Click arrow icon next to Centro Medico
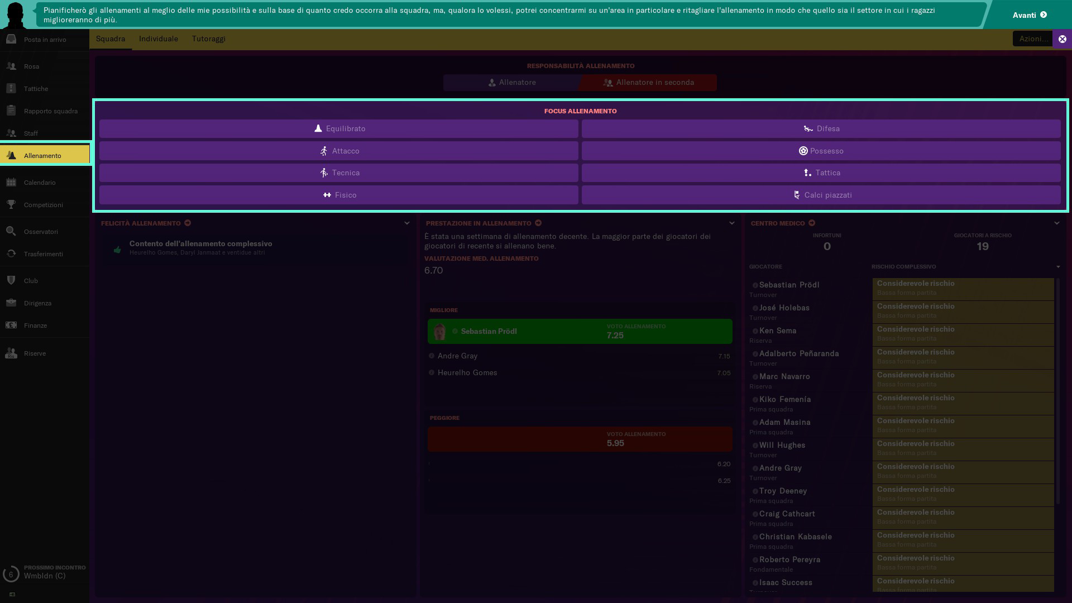This screenshot has height=603, width=1072. coord(812,223)
